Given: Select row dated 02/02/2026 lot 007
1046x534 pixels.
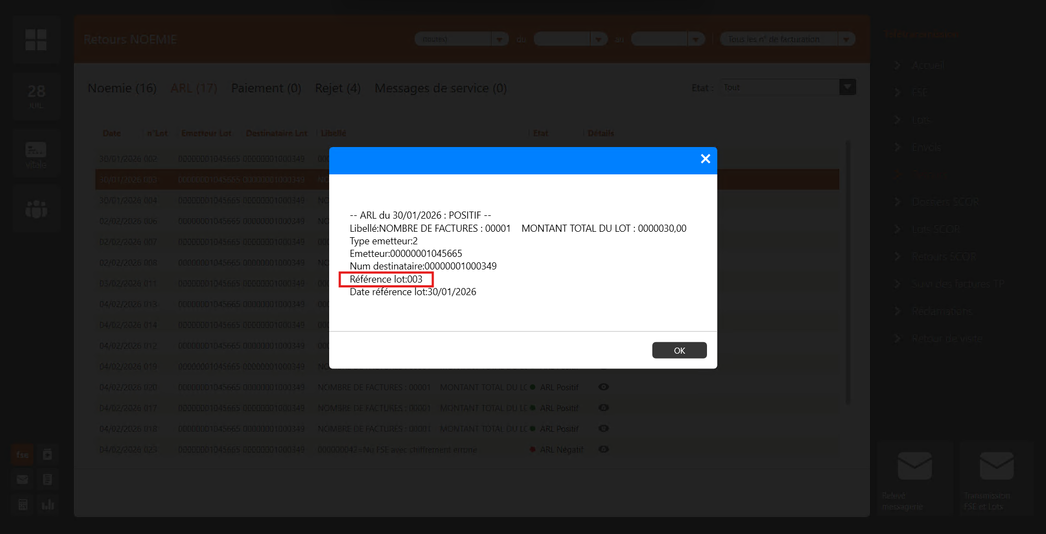Looking at the screenshot, I should [468, 242].
